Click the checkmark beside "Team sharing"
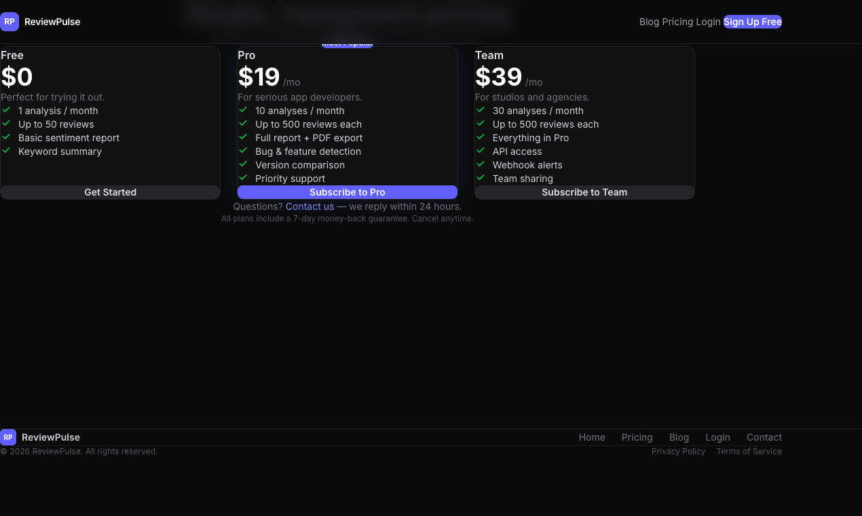 click(480, 178)
